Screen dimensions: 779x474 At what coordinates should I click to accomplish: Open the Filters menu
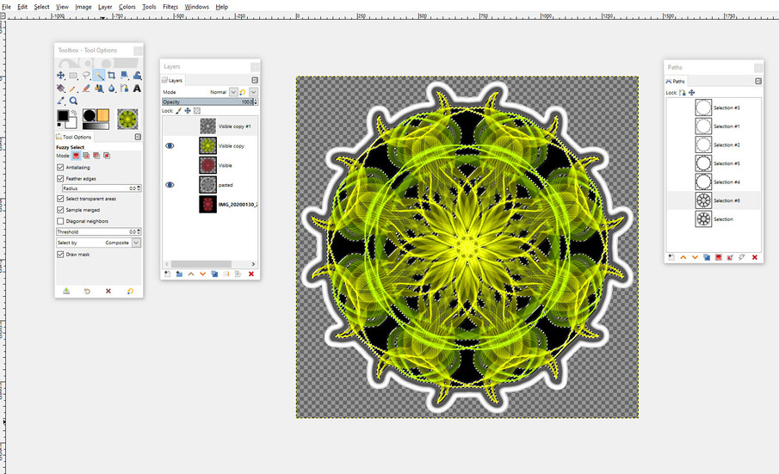tap(170, 7)
